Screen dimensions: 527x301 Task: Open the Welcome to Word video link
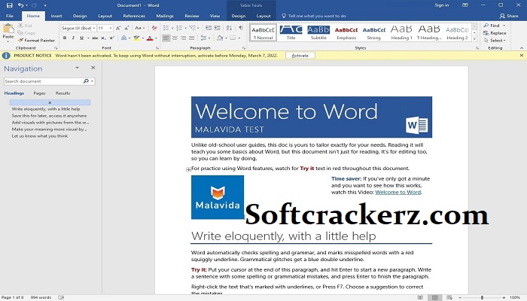[x=398, y=192]
